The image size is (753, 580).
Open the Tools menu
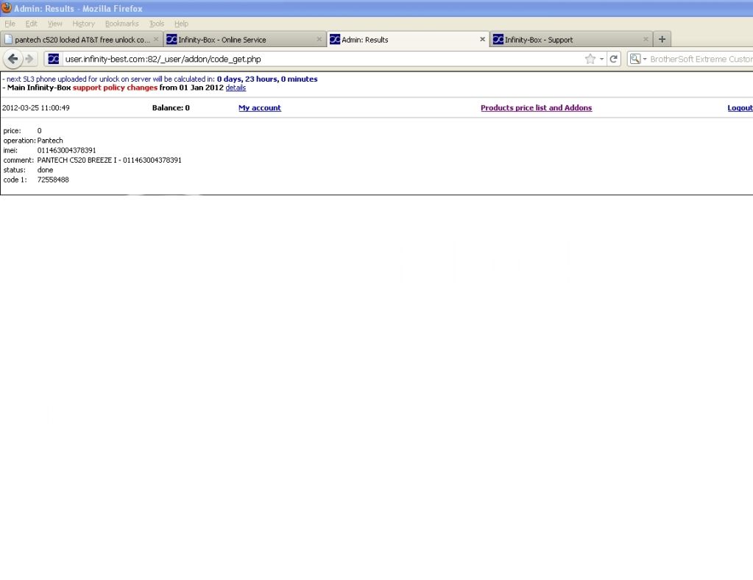pyautogui.click(x=156, y=24)
